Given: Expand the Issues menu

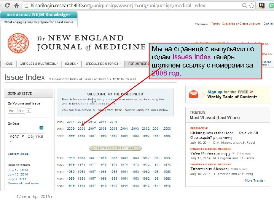Looking at the screenshot, I should [72, 64].
